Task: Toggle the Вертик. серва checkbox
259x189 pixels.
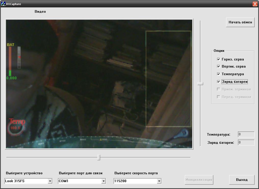Action: [218, 66]
